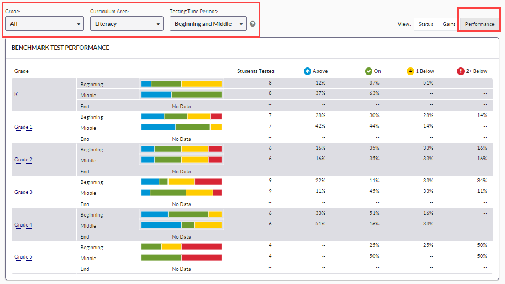Click the blue Above arrow icon
This screenshot has width=505, height=284.
[307, 71]
